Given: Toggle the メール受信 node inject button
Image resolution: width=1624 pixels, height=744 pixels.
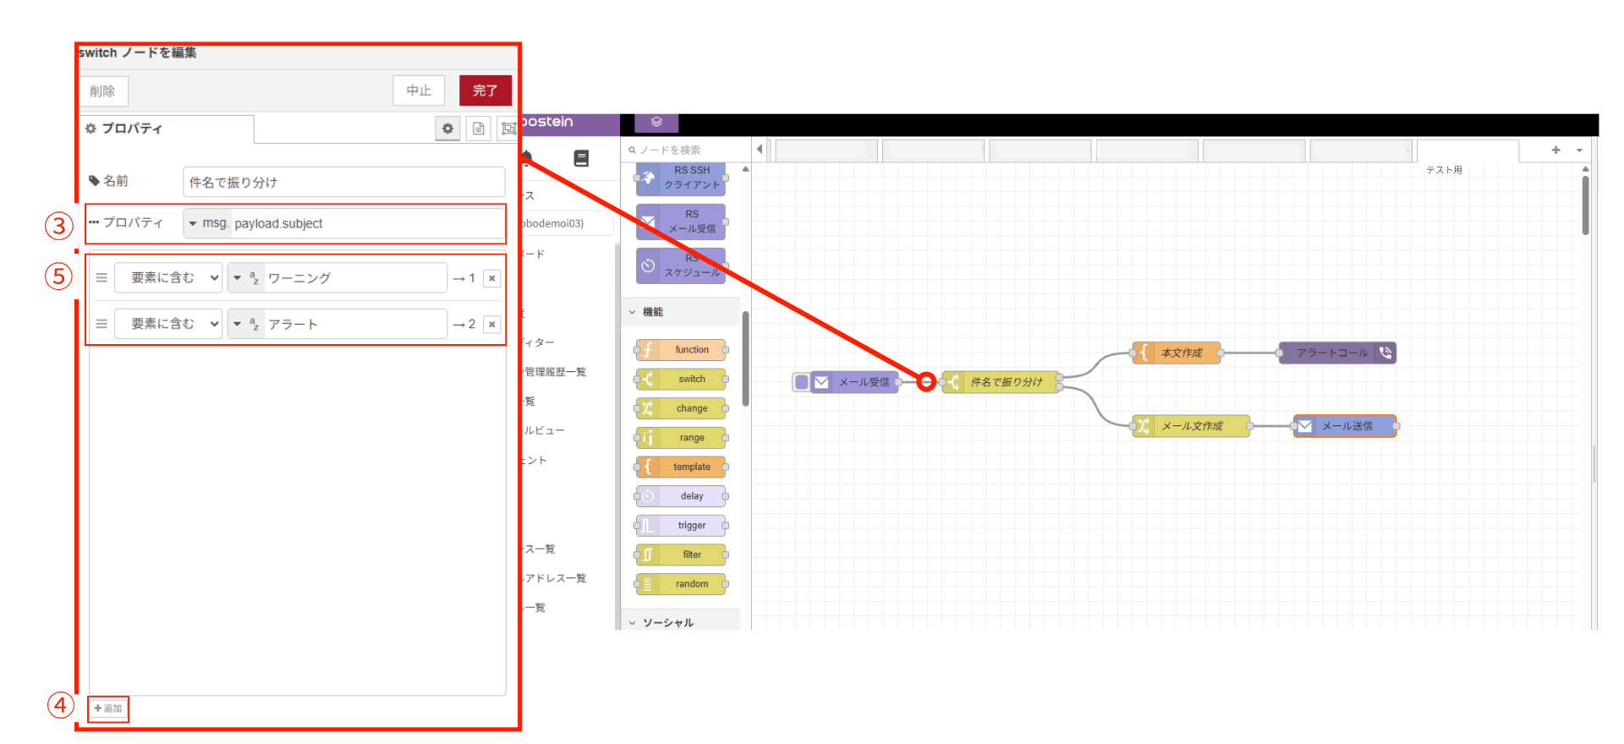Looking at the screenshot, I should [801, 382].
